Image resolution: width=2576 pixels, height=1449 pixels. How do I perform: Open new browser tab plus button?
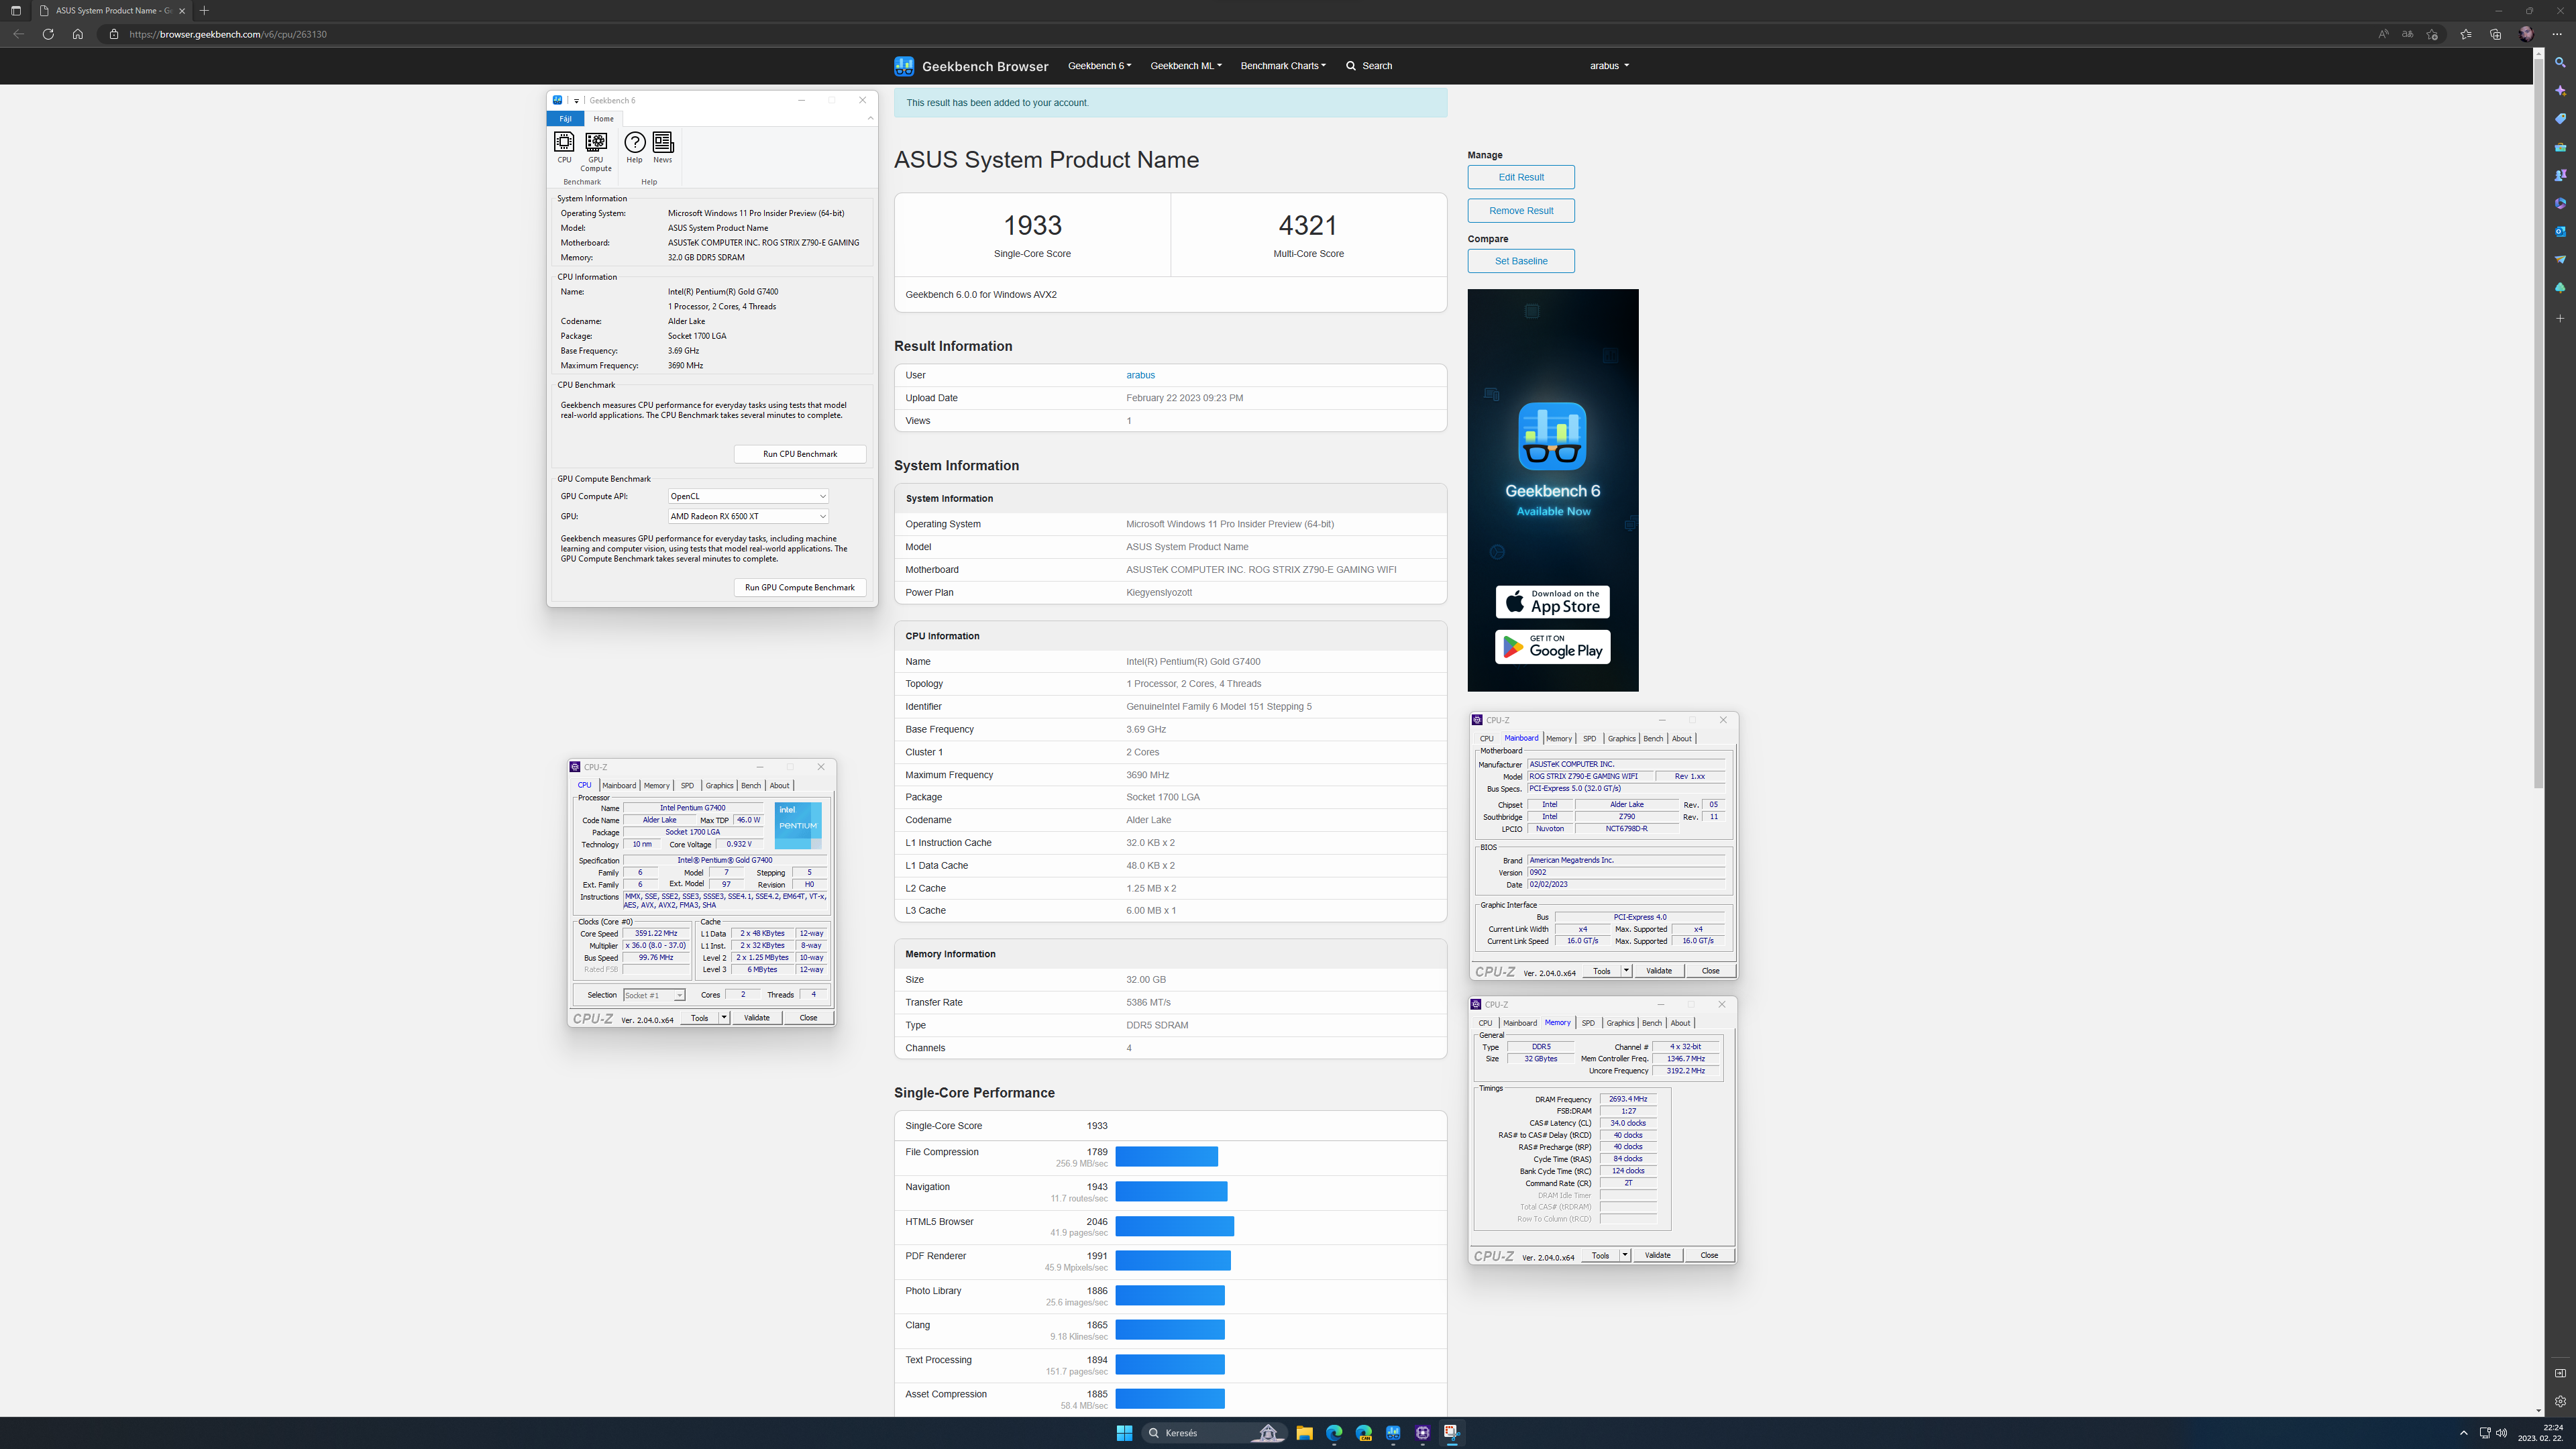204,10
